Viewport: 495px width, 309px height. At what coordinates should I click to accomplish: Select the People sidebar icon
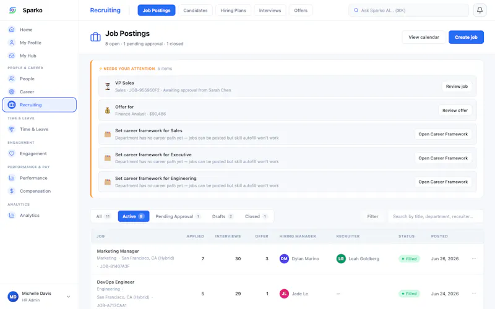(12, 79)
